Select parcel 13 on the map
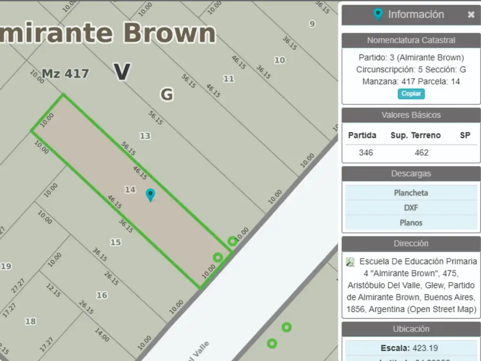The height and width of the screenshot is (361, 481). [145, 136]
